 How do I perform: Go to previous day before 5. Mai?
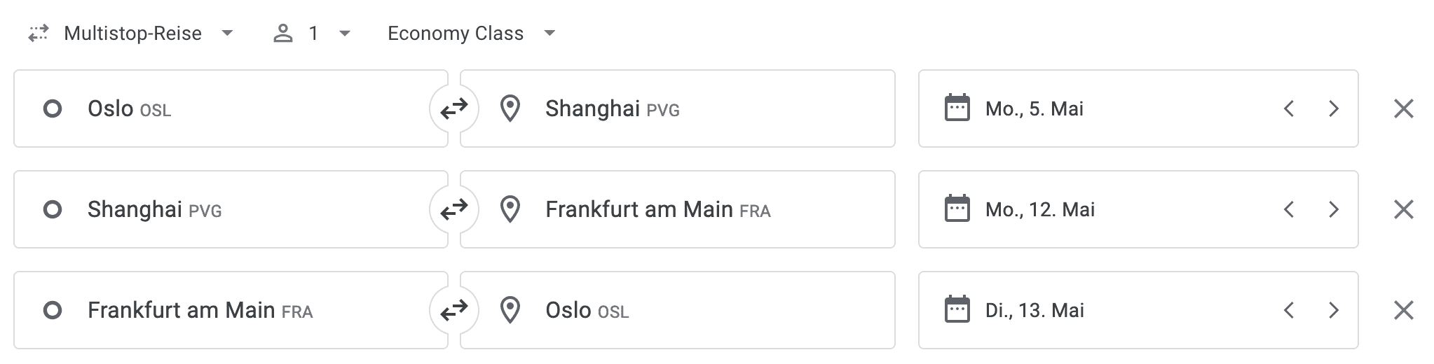[x=1288, y=108]
